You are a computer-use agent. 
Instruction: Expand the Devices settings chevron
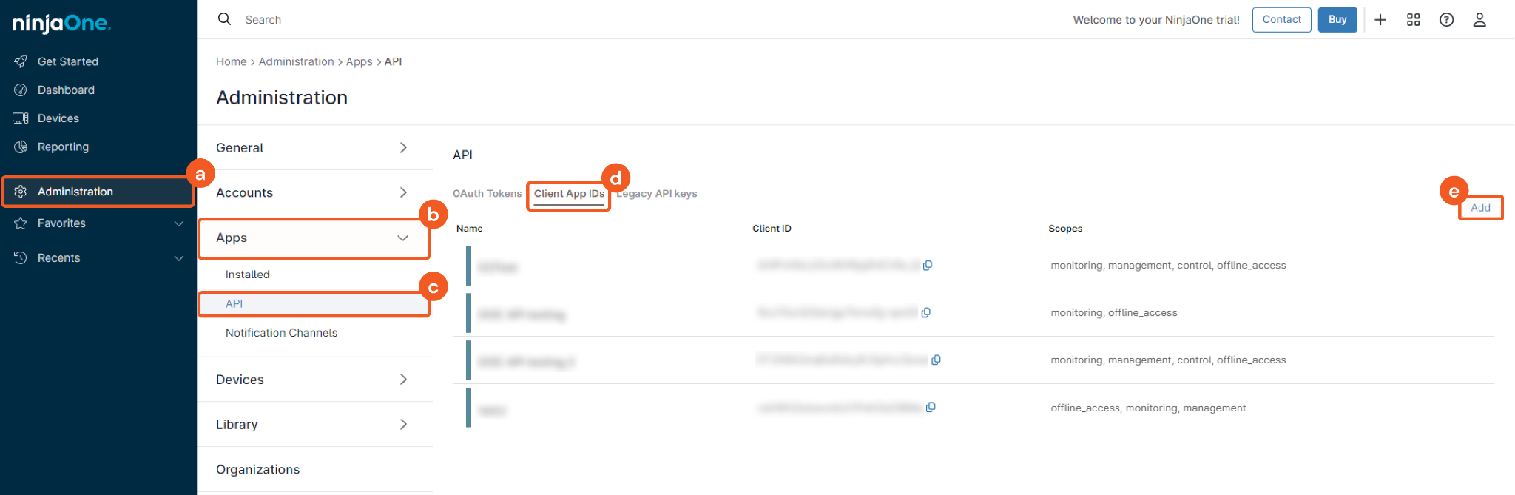coord(403,380)
